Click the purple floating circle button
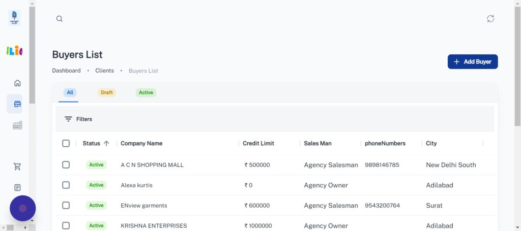 (23, 208)
